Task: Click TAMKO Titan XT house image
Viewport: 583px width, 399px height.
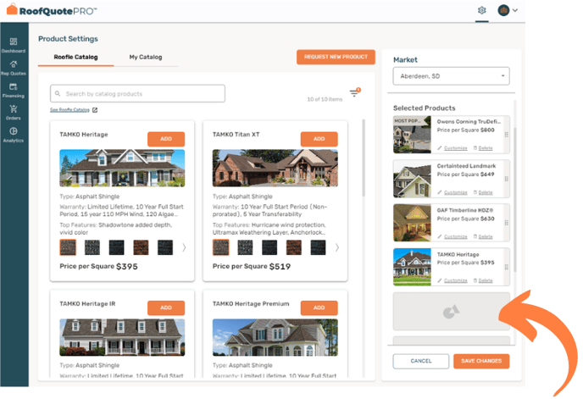Action: 275,168
